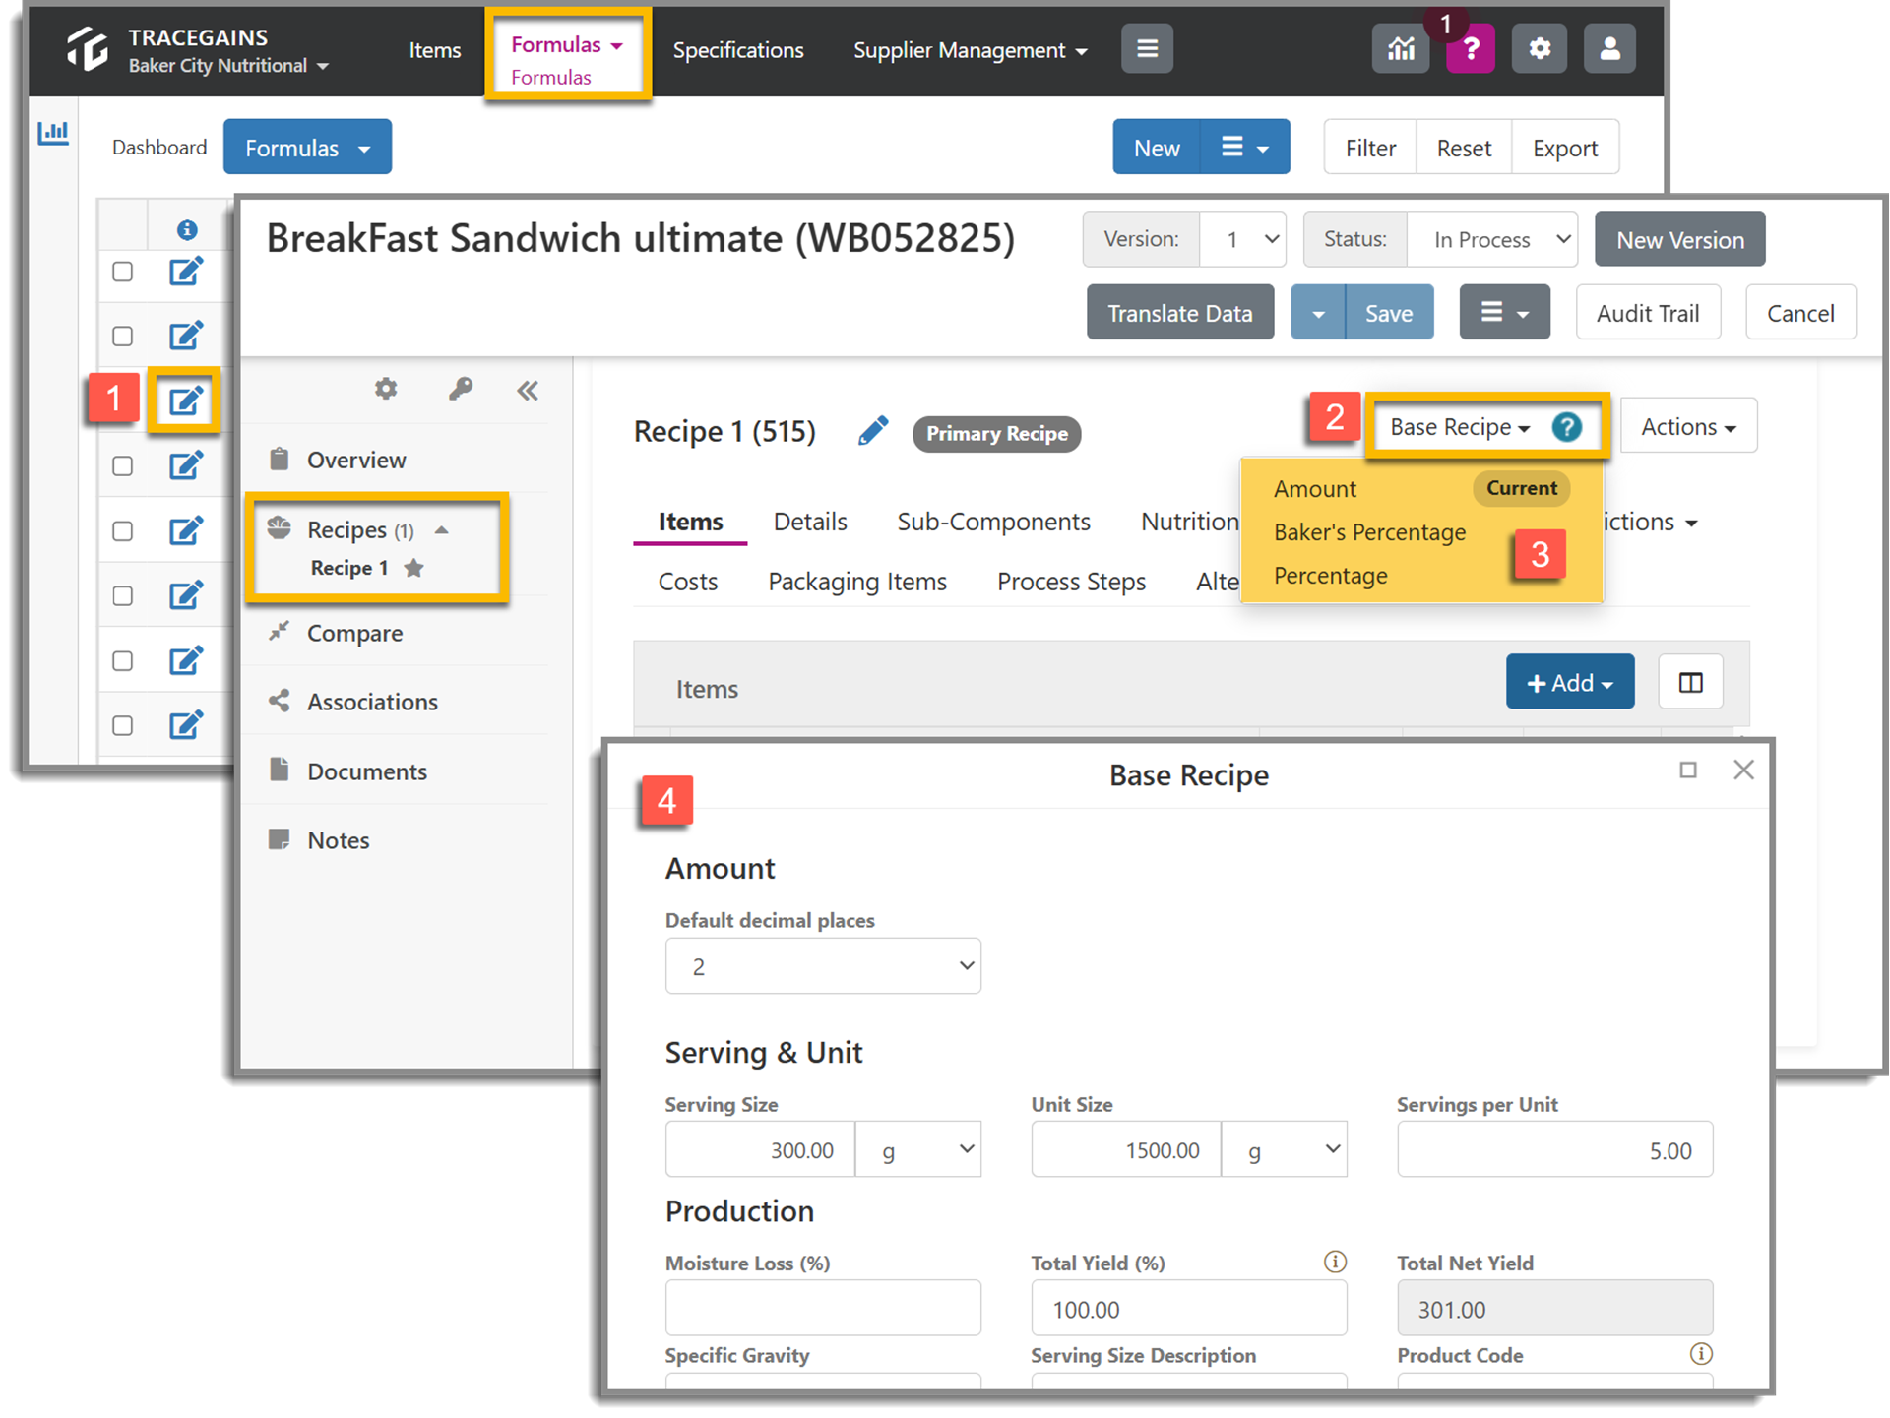
Task: Open the list dropdown next to New
Action: [x=1245, y=148]
